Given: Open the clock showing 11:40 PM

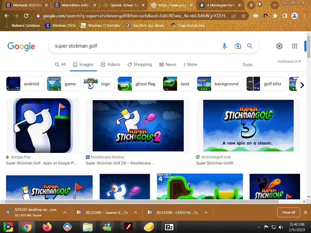Looking at the screenshot, I should 297,227.
